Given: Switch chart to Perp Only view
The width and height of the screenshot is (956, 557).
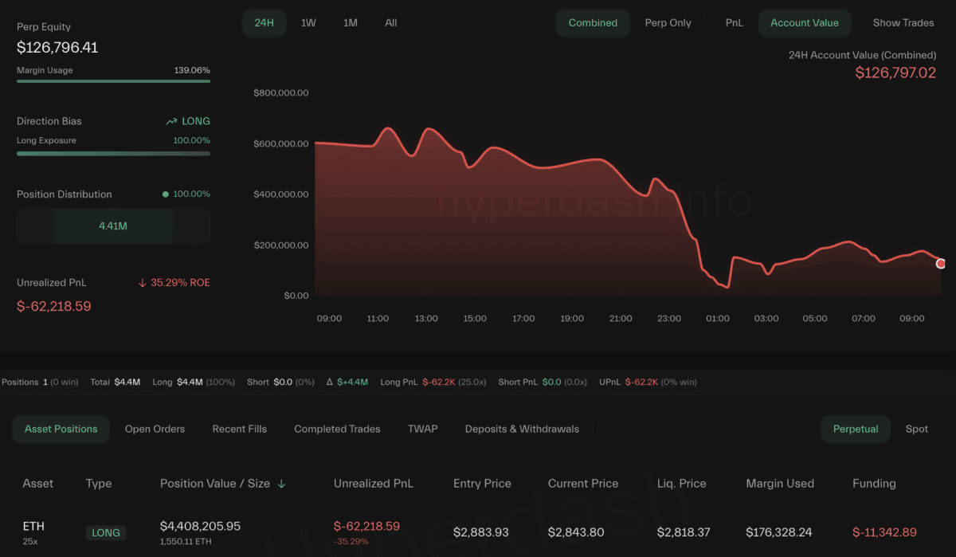Looking at the screenshot, I should (x=668, y=23).
